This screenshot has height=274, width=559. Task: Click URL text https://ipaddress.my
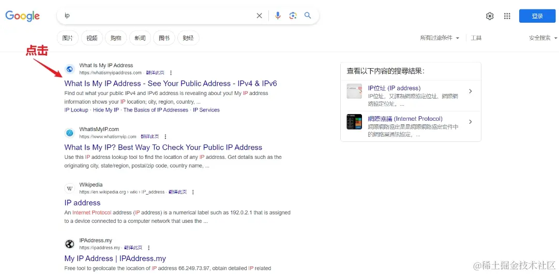100,248
